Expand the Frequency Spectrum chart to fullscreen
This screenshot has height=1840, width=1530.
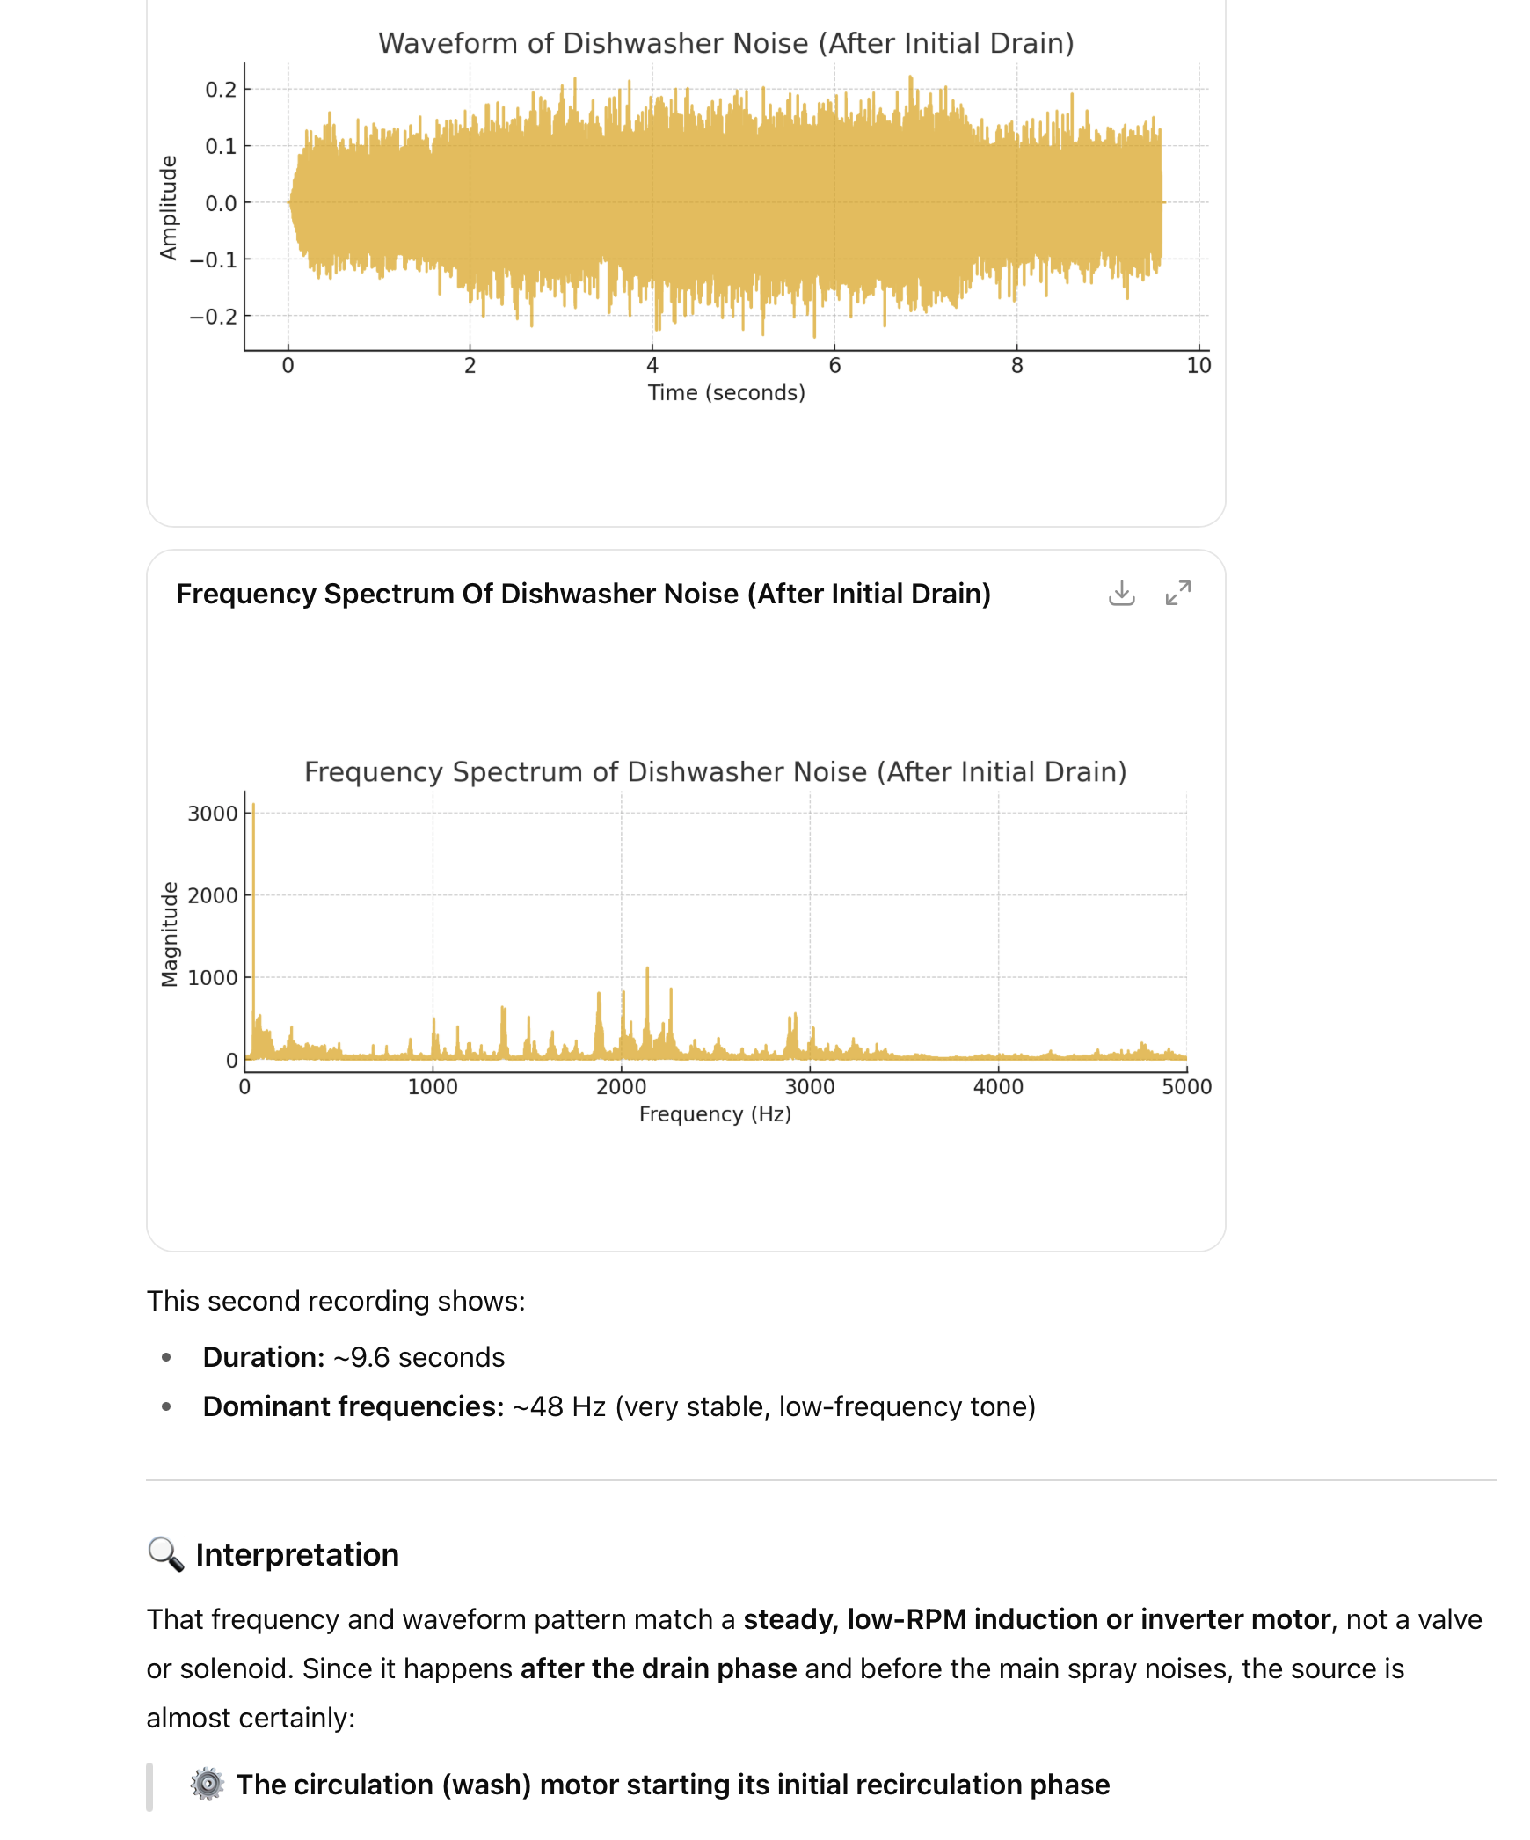(x=1177, y=594)
